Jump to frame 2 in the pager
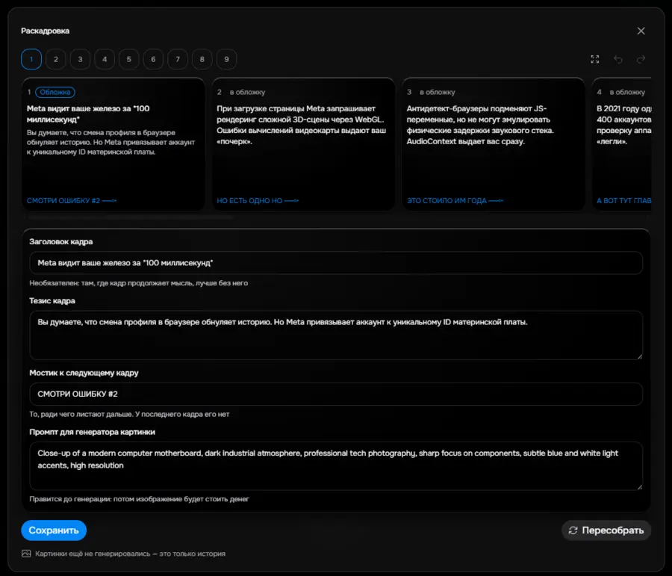 56,59
